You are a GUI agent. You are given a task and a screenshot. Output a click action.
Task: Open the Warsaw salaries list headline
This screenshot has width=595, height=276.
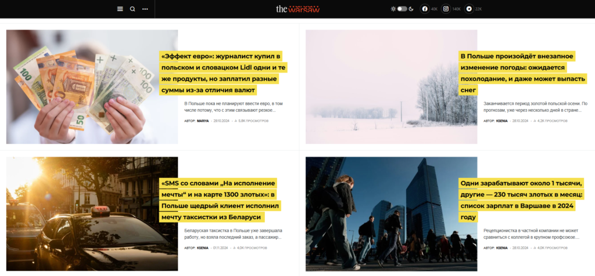click(521, 200)
